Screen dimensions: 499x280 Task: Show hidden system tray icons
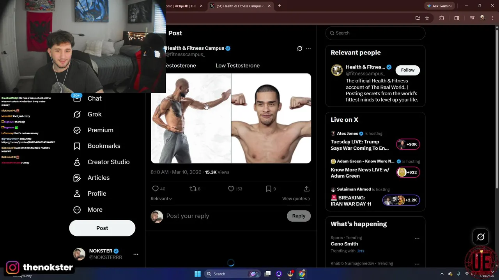[442, 274]
